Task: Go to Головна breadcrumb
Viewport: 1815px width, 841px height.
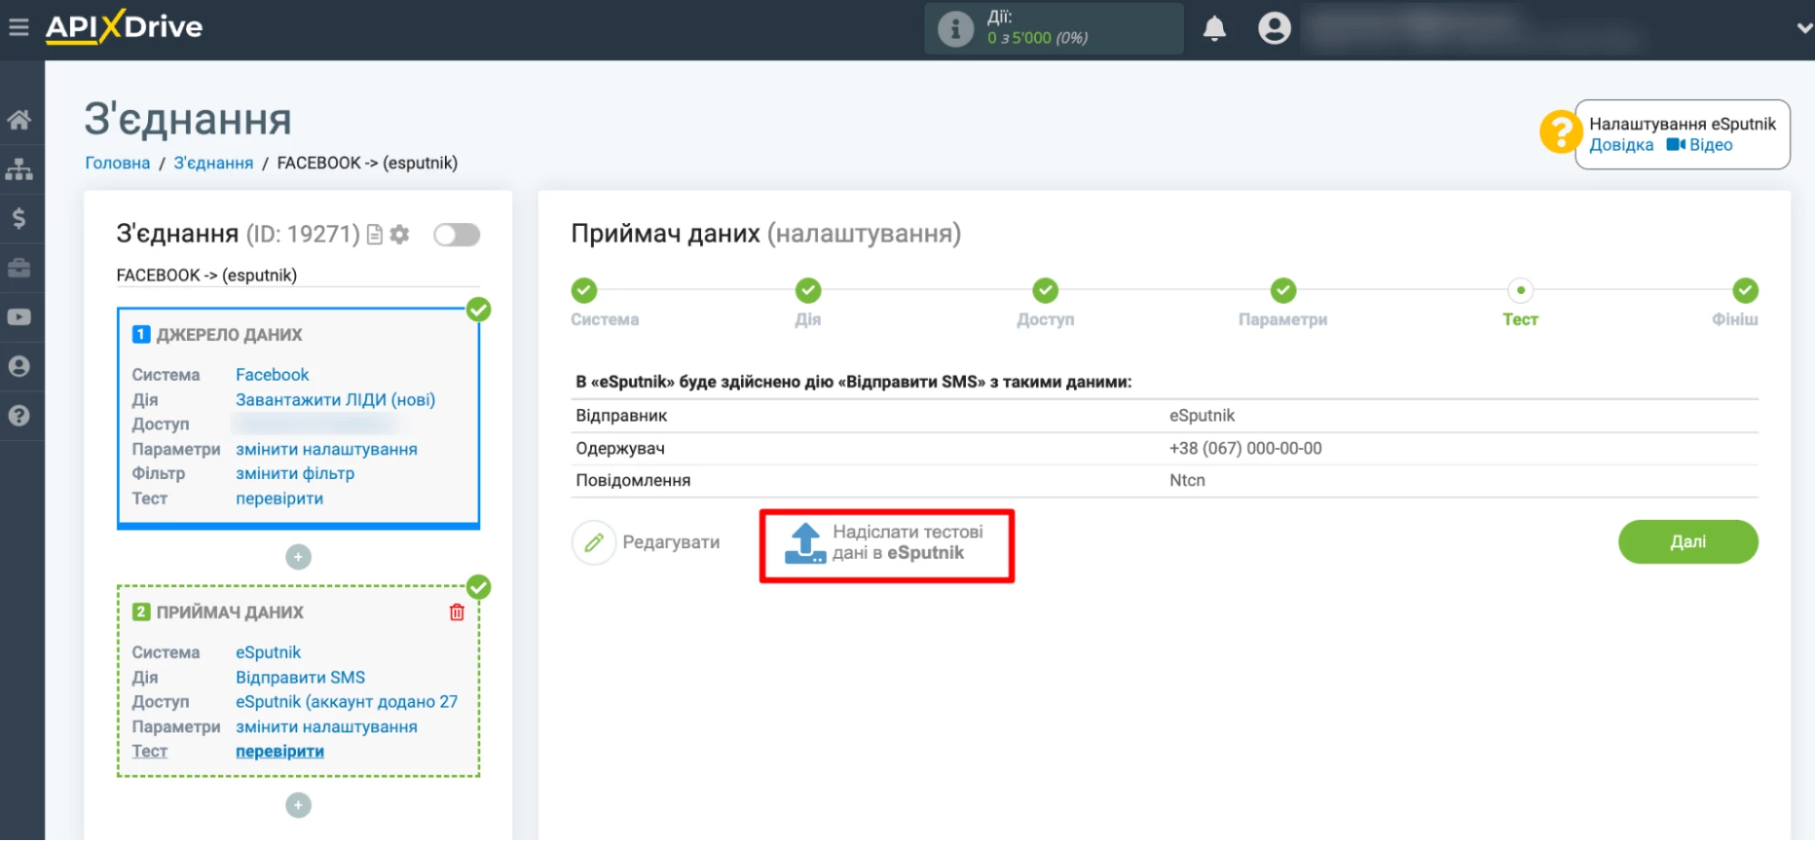Action: tap(117, 163)
